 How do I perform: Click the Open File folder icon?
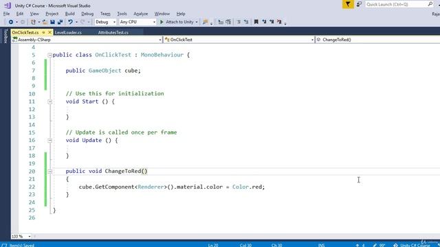pyautogui.click(x=45, y=22)
